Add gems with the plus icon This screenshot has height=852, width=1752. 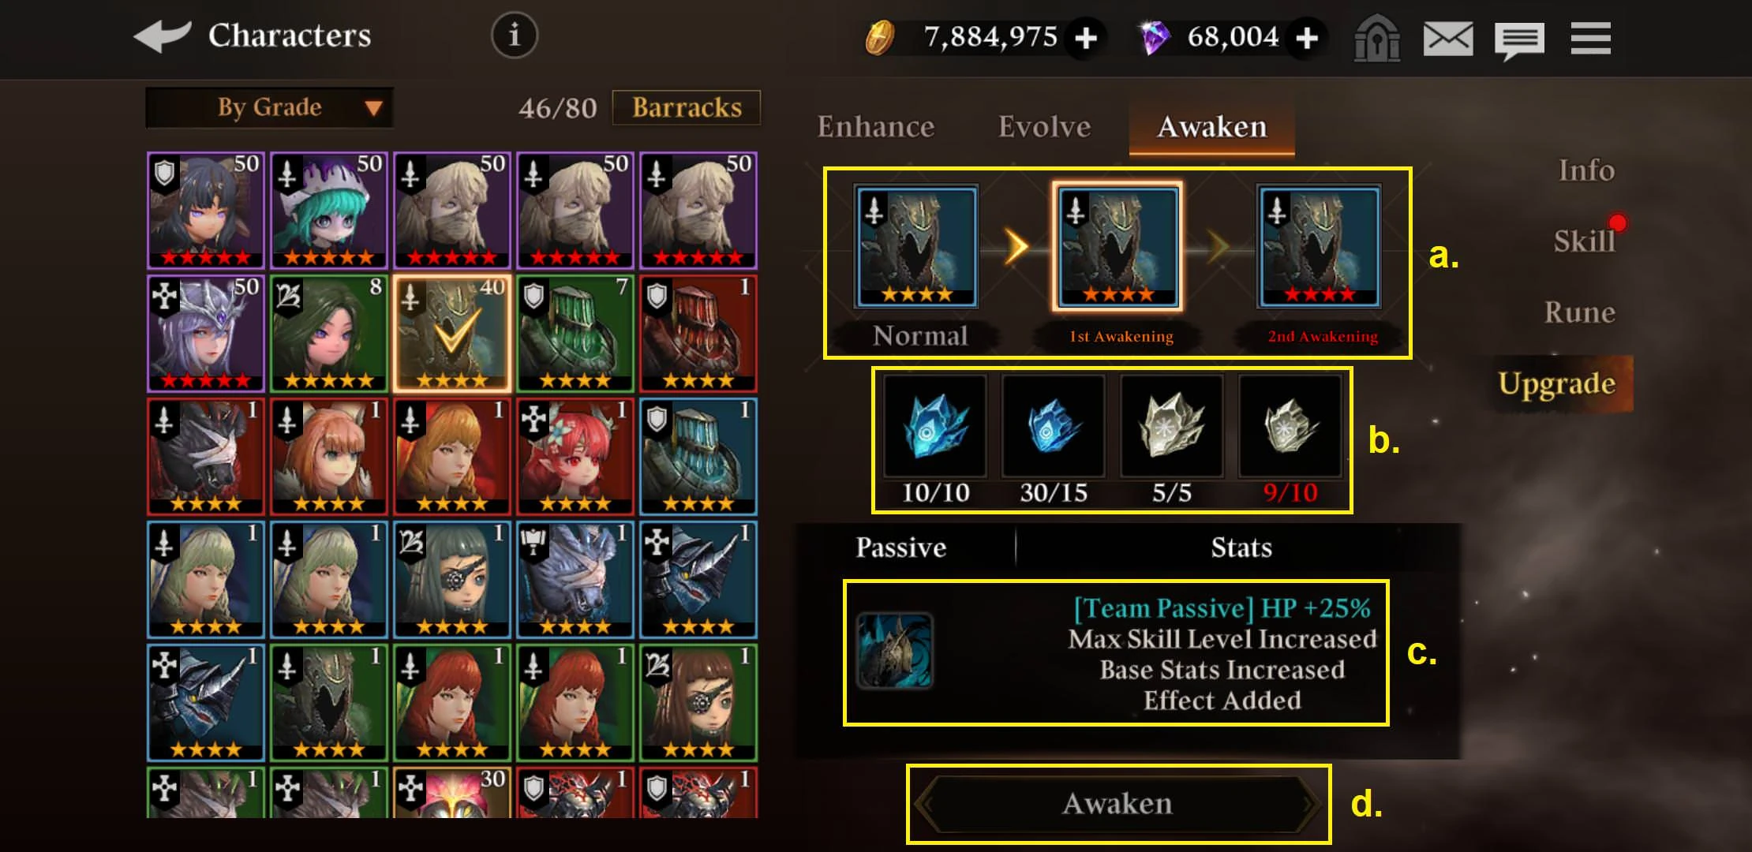[1307, 37]
